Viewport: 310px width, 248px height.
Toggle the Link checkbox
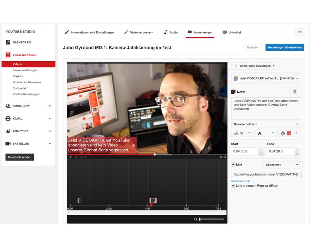233,165
